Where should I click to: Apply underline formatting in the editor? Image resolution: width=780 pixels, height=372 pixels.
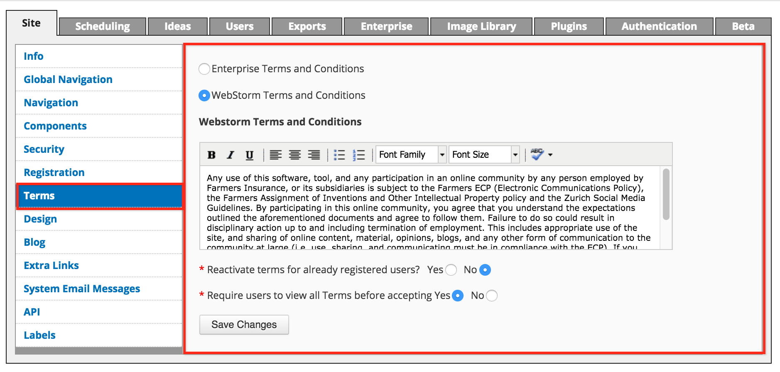click(250, 155)
